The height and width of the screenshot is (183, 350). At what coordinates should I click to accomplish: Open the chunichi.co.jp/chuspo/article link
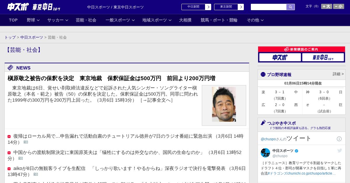point(311,173)
